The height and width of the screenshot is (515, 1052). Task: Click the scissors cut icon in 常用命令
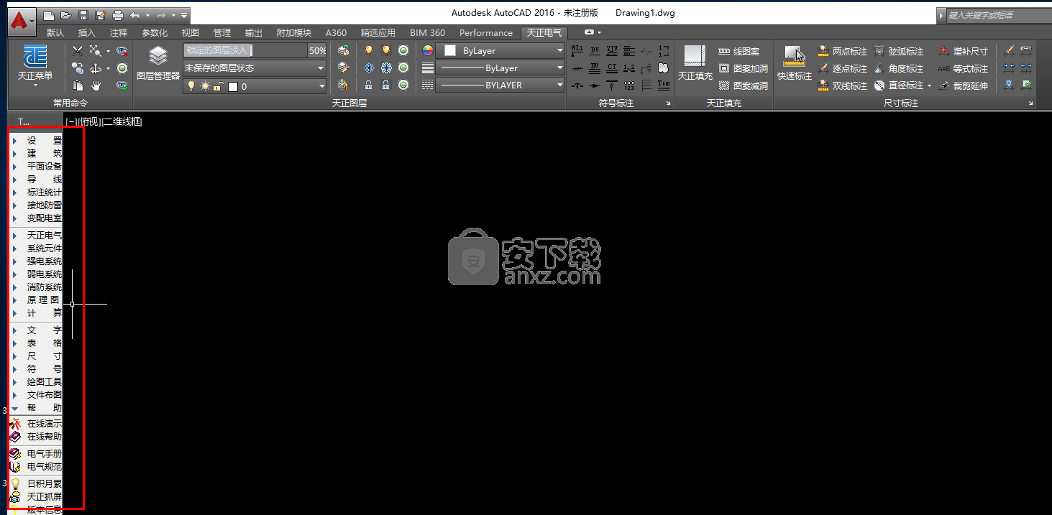pos(78,50)
